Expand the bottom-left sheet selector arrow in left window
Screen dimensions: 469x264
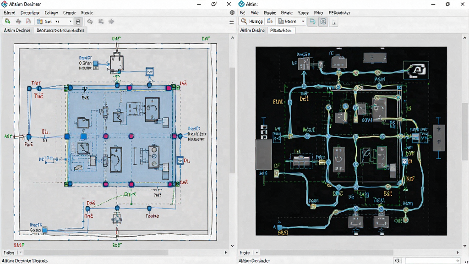click(20, 253)
